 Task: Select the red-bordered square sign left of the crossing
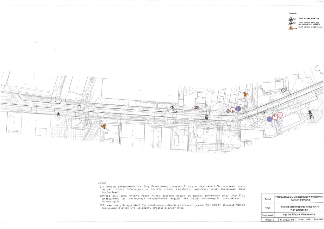(197, 108)
